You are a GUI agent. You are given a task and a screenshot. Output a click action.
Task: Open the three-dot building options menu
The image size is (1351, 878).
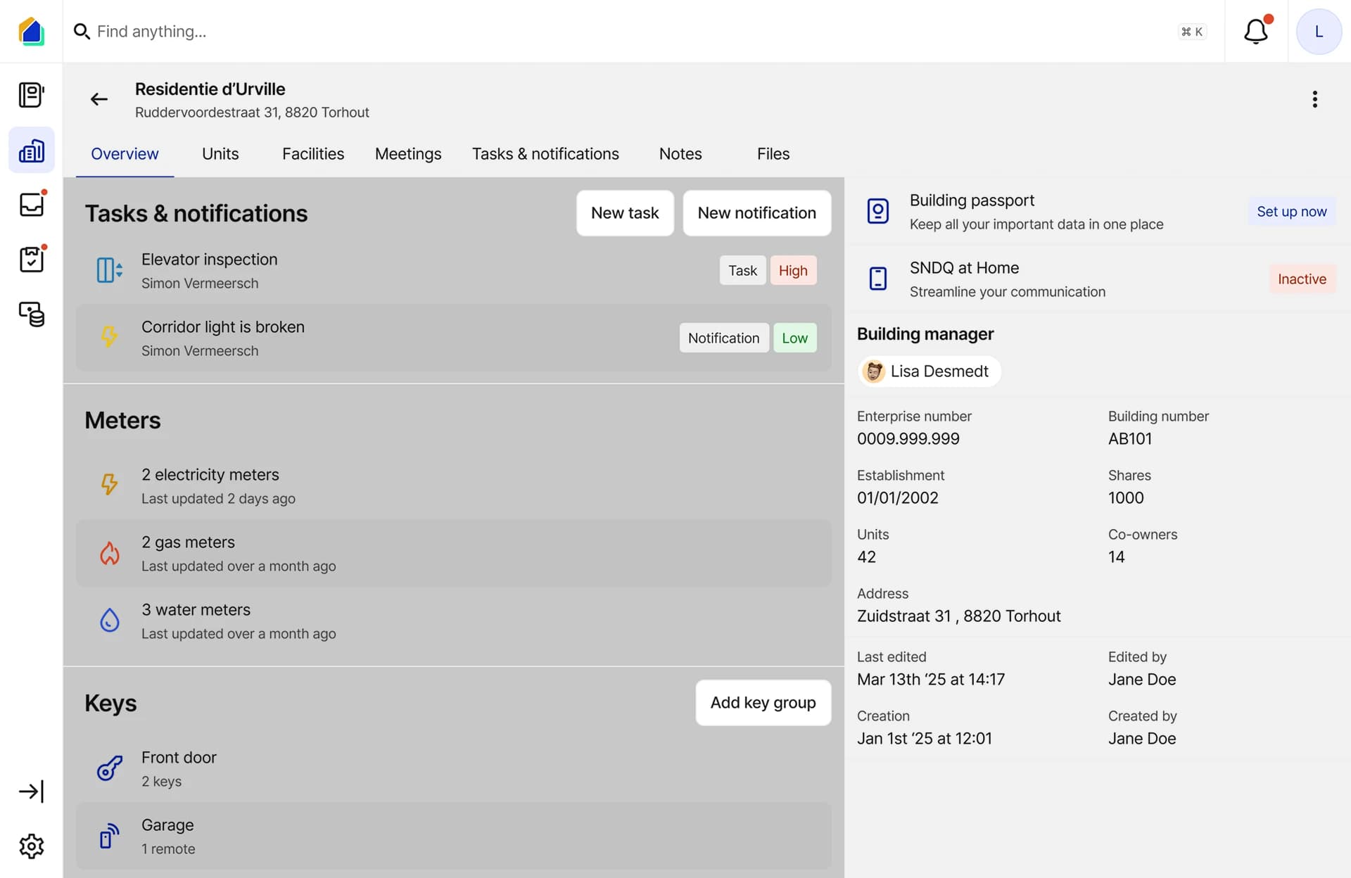click(x=1314, y=99)
